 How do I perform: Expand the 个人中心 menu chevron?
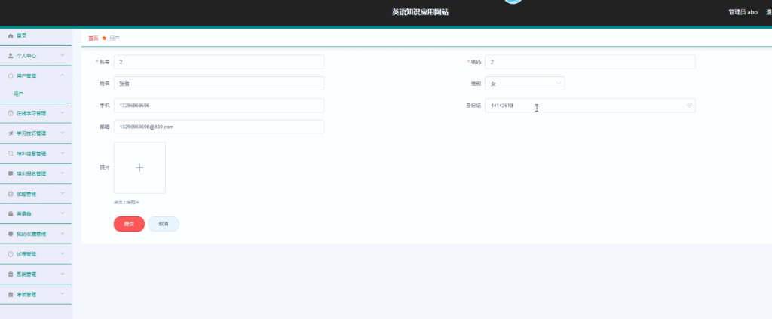pyautogui.click(x=63, y=56)
